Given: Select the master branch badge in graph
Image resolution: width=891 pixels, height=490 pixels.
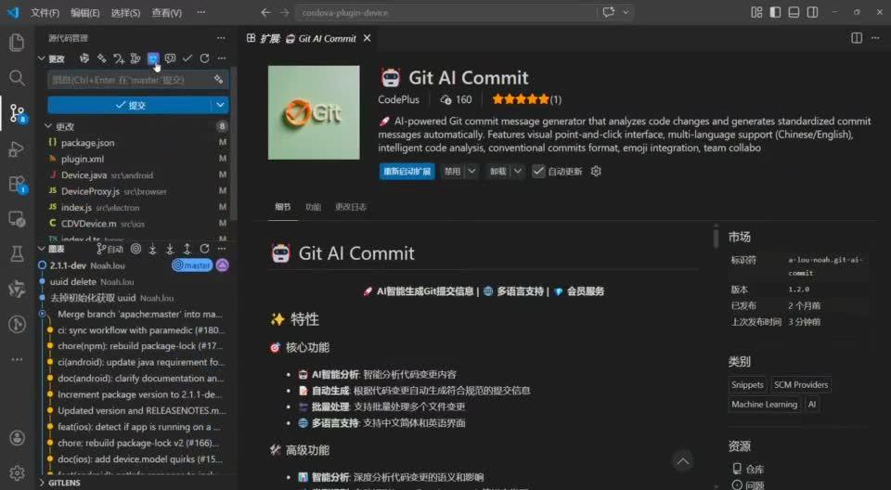Looking at the screenshot, I should pyautogui.click(x=192, y=264).
